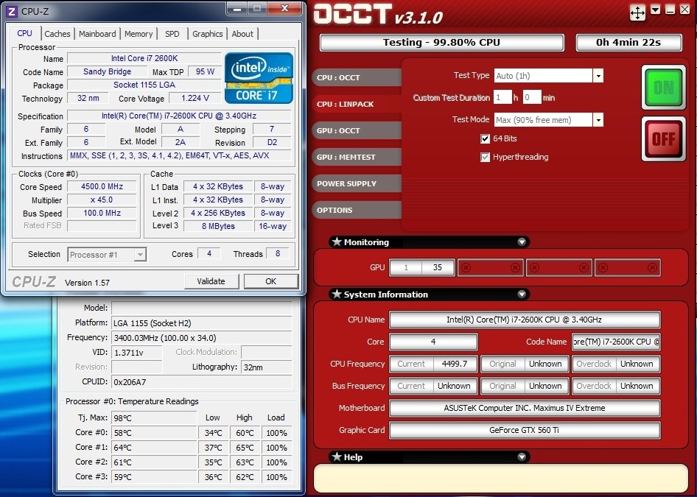This screenshot has height=497, width=697.
Task: Click the Bus Speed value "100.0 MHz"
Action: coord(102,213)
